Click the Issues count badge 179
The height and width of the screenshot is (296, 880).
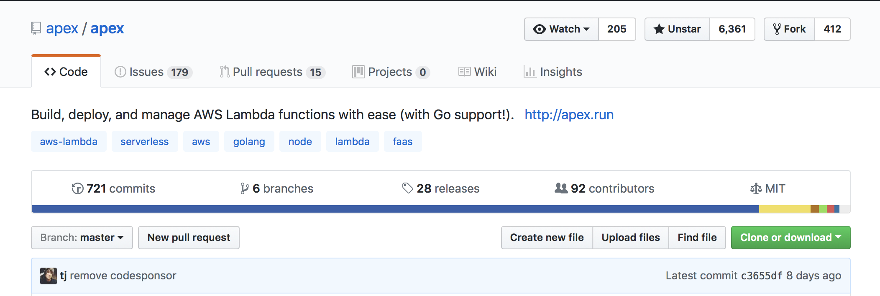click(179, 72)
